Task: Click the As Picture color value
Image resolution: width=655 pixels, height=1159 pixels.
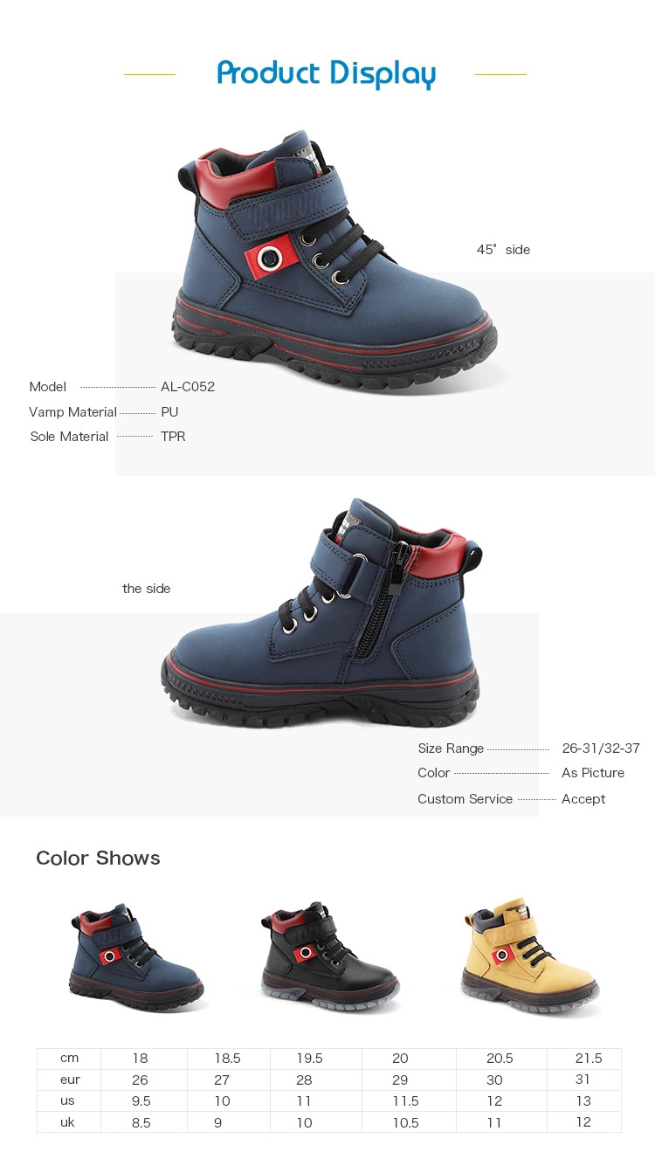Action: click(593, 773)
